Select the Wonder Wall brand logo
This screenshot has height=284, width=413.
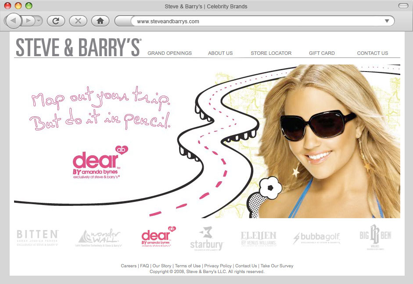99,237
